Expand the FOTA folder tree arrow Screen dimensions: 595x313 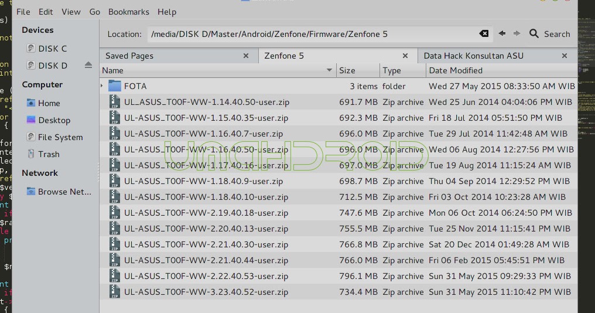(102, 86)
